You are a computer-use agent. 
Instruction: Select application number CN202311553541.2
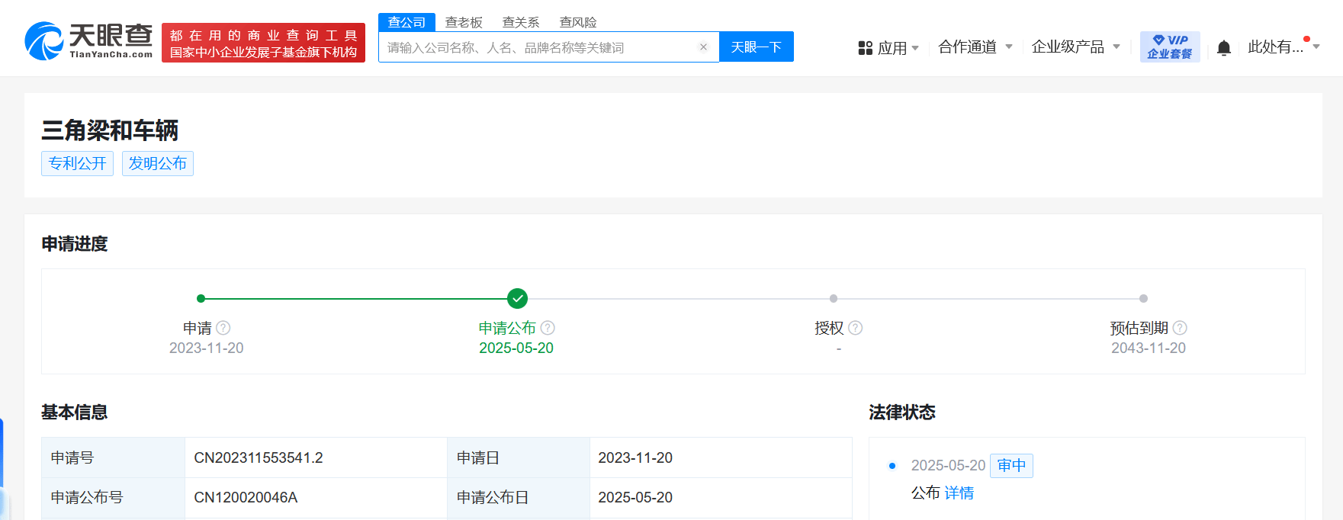tap(259, 457)
